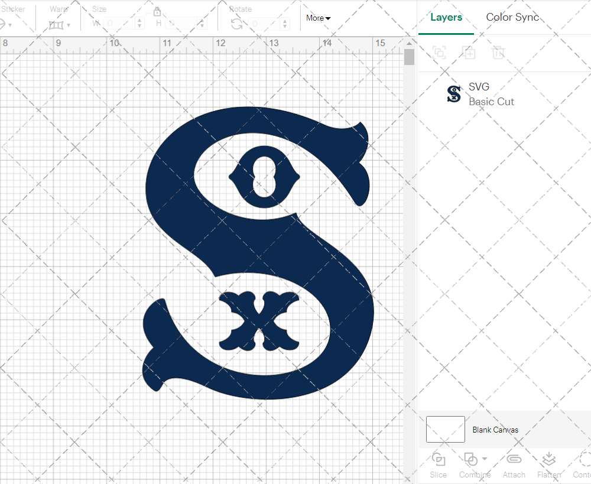The image size is (591, 484).
Task: Select the SVG layer thumbnail
Action: point(454,94)
